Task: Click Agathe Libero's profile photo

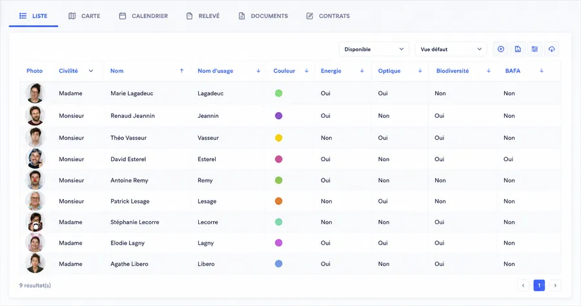Action: (36, 263)
